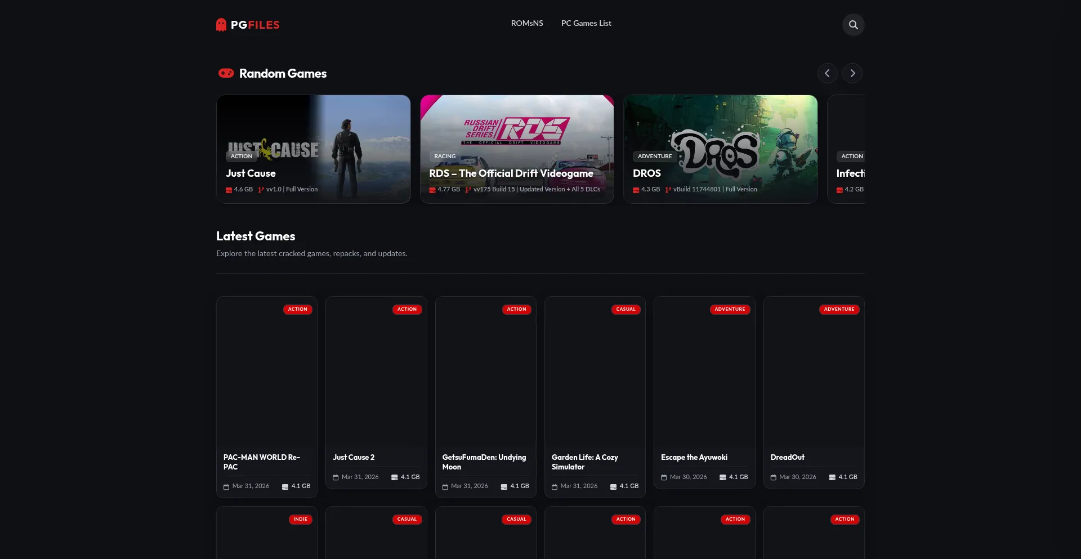The height and width of the screenshot is (559, 1081).
Task: Click CASUAL tag on Garden Life card
Action: [626, 309]
